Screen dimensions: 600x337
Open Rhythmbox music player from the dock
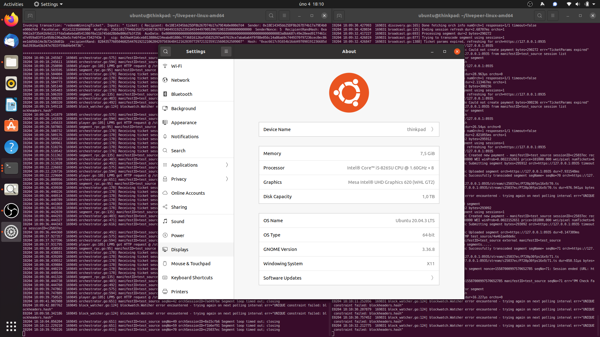[11, 83]
